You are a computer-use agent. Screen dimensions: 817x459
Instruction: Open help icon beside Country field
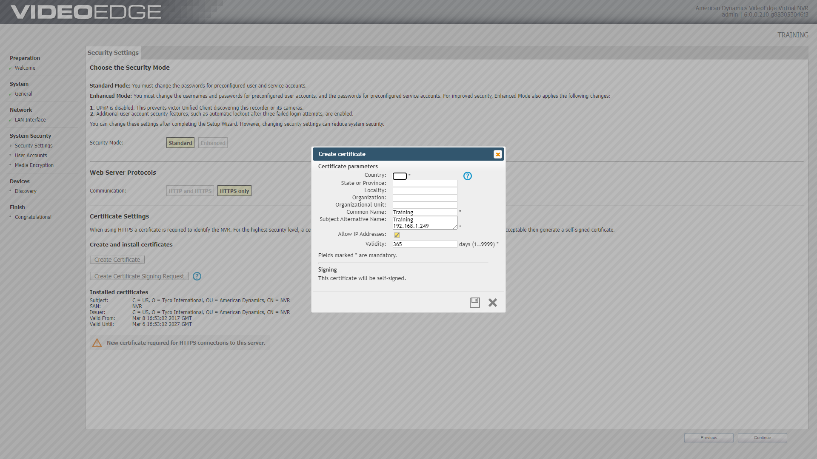[468, 176]
